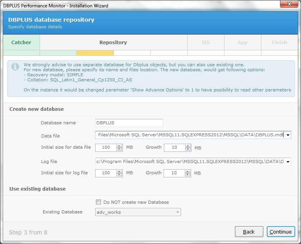Click the yellow current-step progress segment
This screenshot has height=244, width=301.
(x=95, y=53)
